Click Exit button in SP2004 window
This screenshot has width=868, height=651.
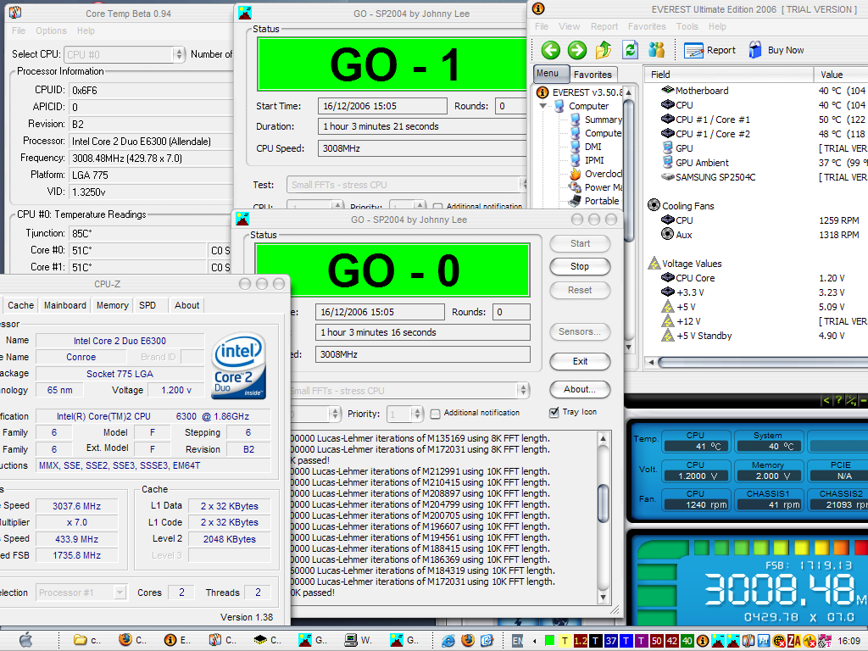tap(580, 361)
